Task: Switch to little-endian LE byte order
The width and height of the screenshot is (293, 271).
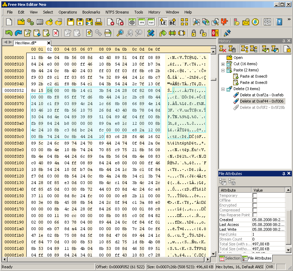Action: point(162,22)
